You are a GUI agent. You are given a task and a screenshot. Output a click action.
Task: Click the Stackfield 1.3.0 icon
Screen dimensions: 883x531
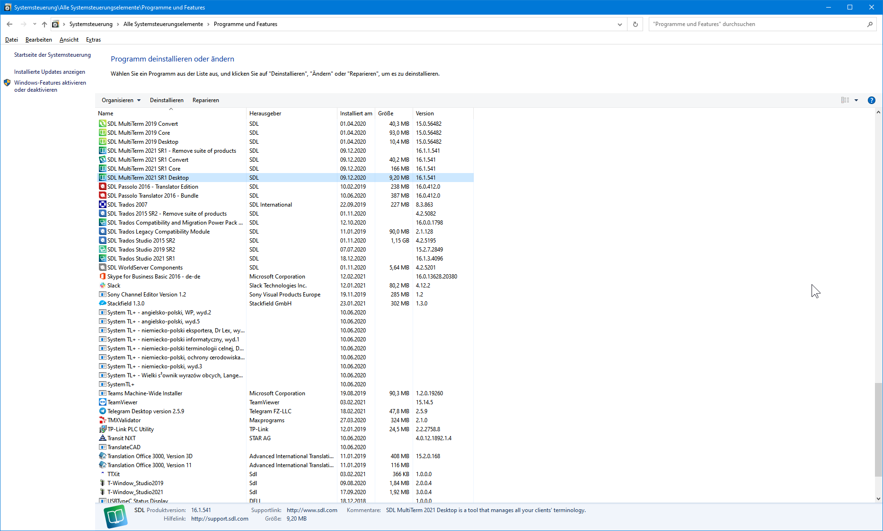(x=102, y=304)
